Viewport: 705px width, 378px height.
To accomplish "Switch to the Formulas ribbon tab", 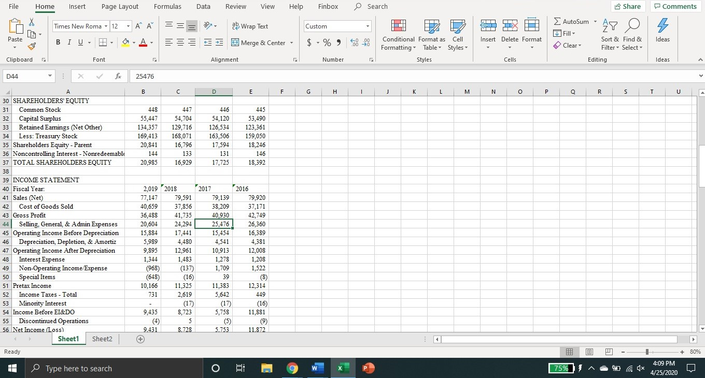I will point(167,6).
